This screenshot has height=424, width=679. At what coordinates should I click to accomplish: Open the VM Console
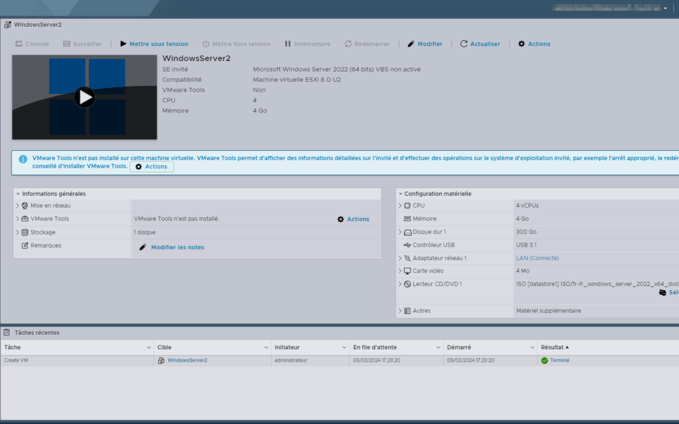[x=32, y=44]
